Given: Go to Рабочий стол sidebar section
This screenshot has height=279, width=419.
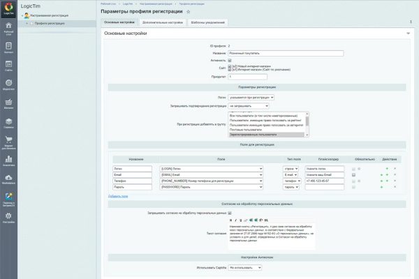Looking at the screenshot, I should 8,29.
